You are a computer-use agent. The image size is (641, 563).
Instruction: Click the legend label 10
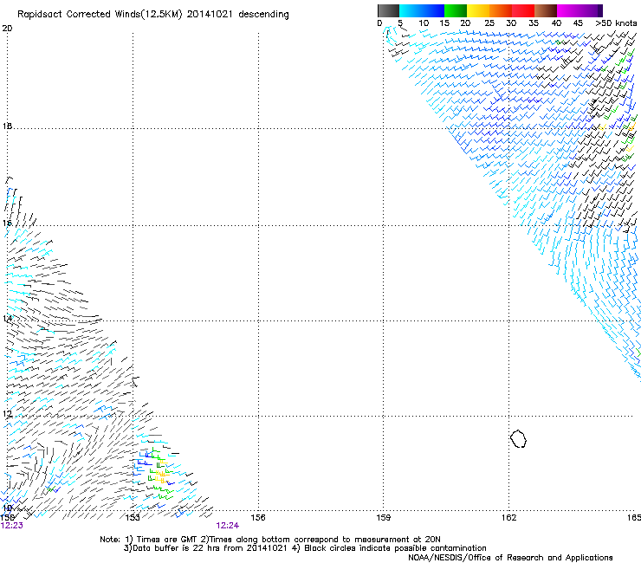coord(424,23)
